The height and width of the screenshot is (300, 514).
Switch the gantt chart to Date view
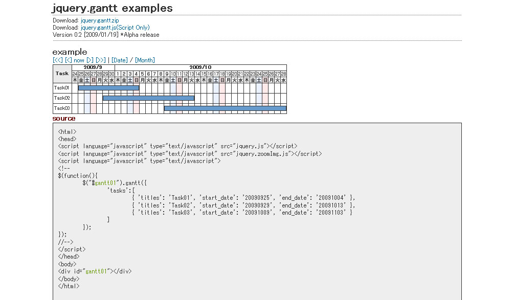click(120, 60)
